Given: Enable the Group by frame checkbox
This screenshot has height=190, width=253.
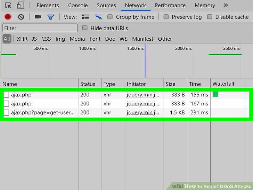Looking at the screenshot, I should point(110,17).
